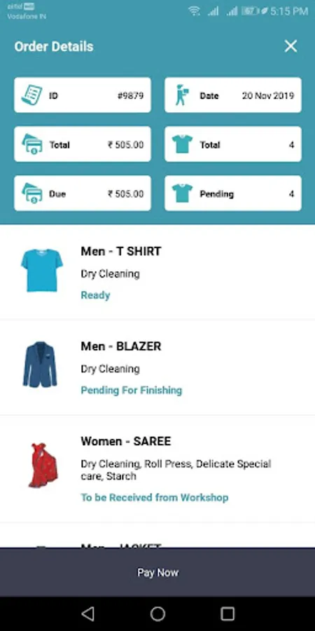
Task: Tap the Total amount payment card icon
Action: point(32,144)
